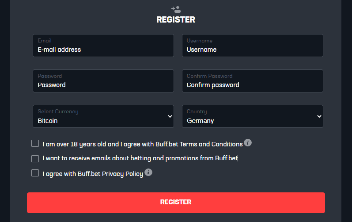Click the add-user icon above the Register heading
The image size is (352, 222).
point(176,10)
